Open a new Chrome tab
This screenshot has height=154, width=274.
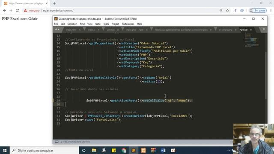pos(54,3)
